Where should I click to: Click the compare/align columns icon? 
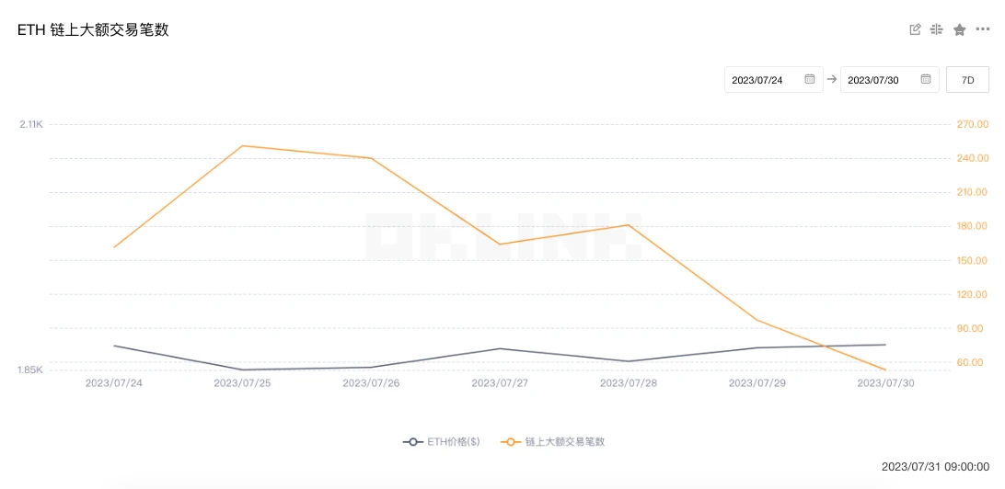[937, 29]
